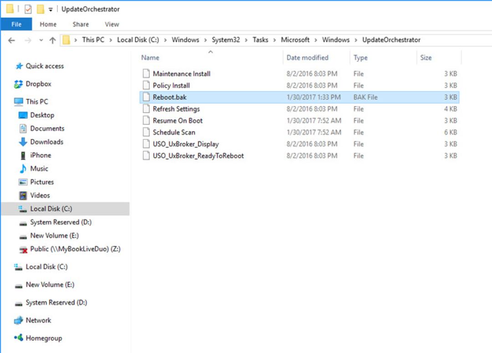Click Tasks in the address breadcrumb
The height and width of the screenshot is (353, 492).
(x=261, y=40)
